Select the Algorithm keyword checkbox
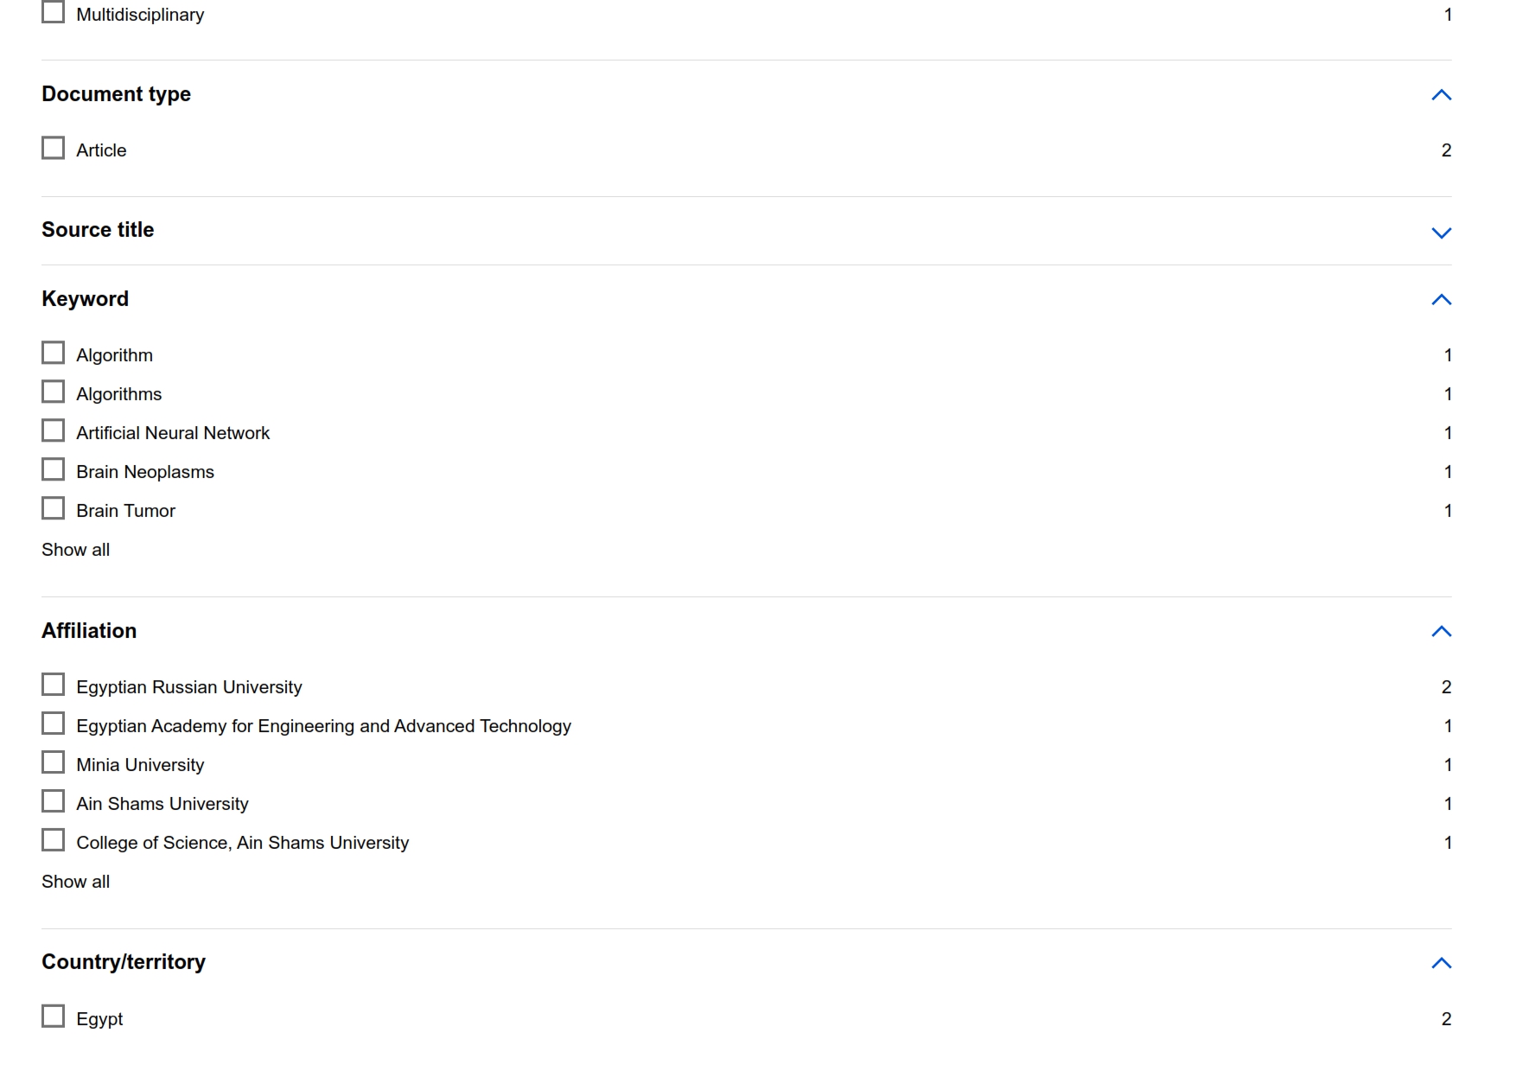Viewport: 1516px width, 1071px height. 54,354
